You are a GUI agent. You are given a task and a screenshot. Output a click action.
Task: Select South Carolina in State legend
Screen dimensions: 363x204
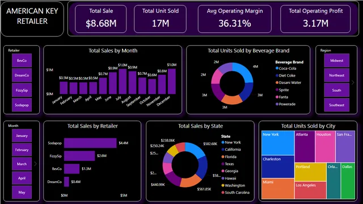(235, 193)
